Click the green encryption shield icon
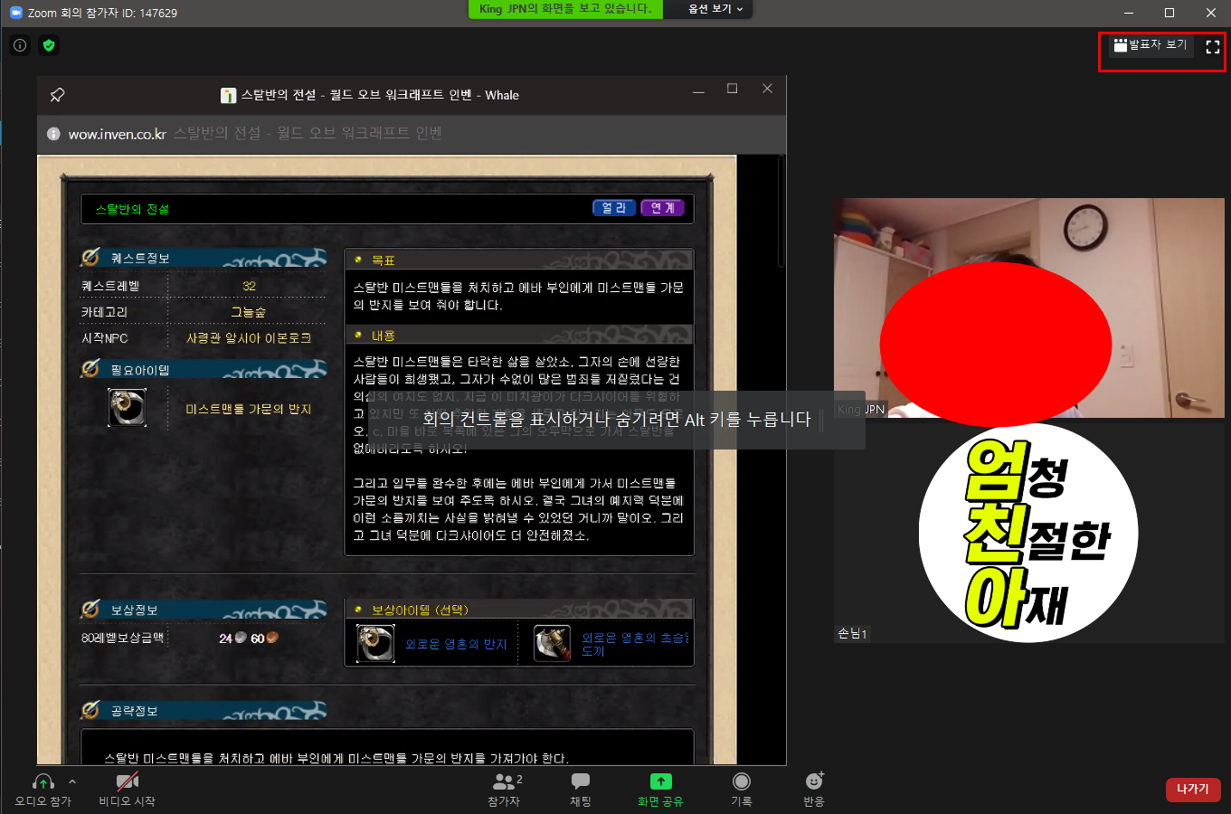Image resolution: width=1231 pixels, height=814 pixels. [49, 45]
